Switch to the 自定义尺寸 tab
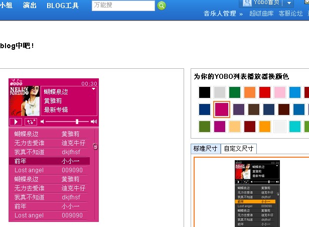Viewport: 309px width, 227px height. pyautogui.click(x=239, y=149)
